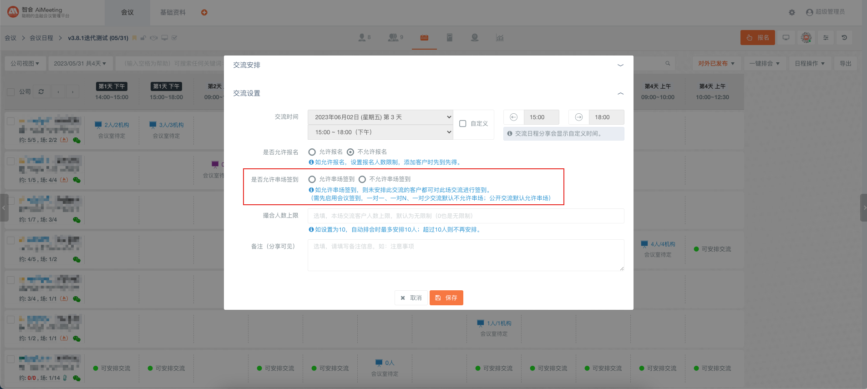Save the exchange settings with 保存
Viewport: 867px width, 389px height.
click(x=446, y=298)
